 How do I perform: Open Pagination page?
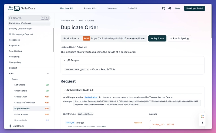coord(14,45)
